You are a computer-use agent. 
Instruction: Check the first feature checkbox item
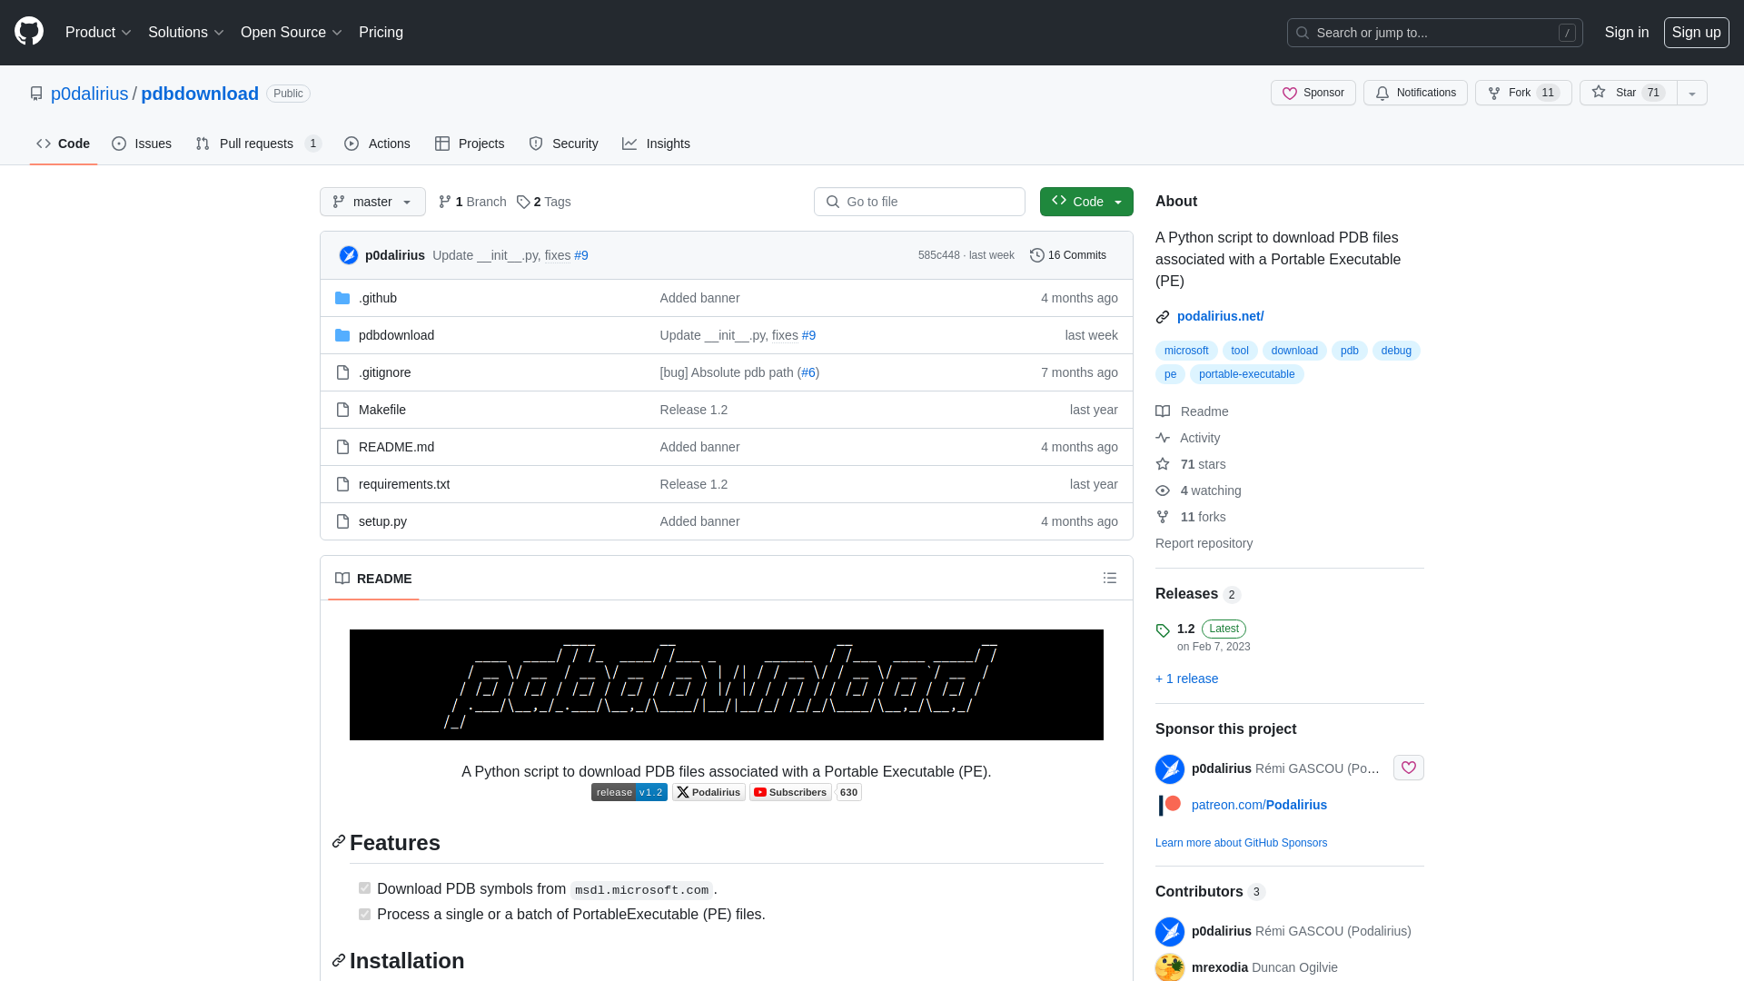point(364,887)
